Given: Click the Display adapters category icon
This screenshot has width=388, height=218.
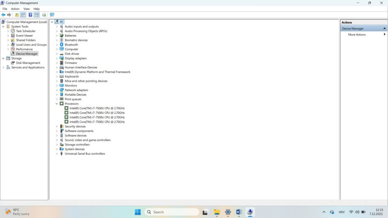Looking at the screenshot, I should click(62, 58).
